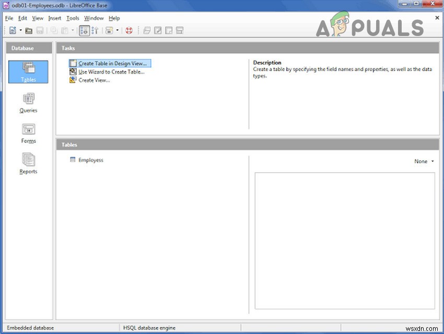Viewport: 444px width, 334px height.
Task: Click the Help lifebuoy toolbar icon
Action: pos(130,30)
